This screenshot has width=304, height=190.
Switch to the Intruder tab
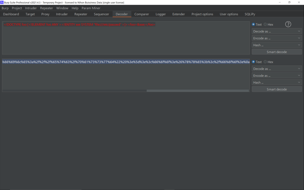pyautogui.click(x=62, y=14)
